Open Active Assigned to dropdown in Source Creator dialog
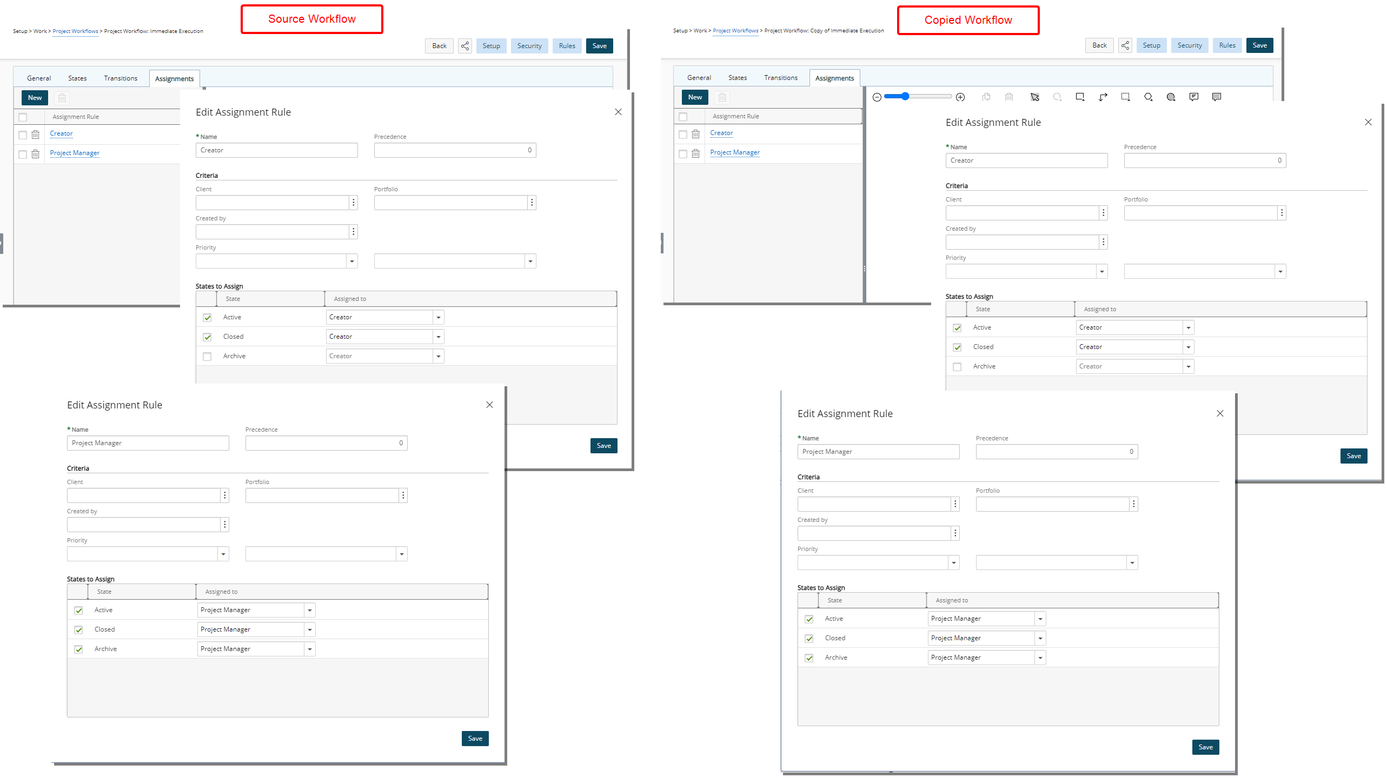 pos(439,317)
